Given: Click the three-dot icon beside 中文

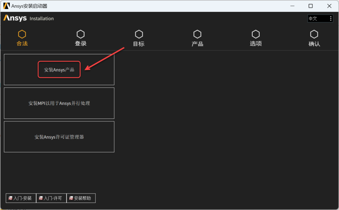Looking at the screenshot, I should click(x=331, y=18).
